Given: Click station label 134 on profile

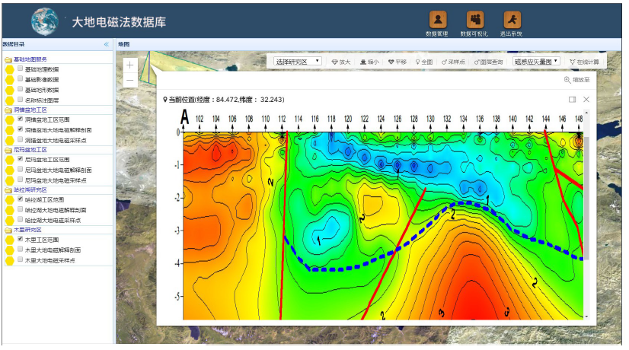Looking at the screenshot, I should [x=463, y=119].
